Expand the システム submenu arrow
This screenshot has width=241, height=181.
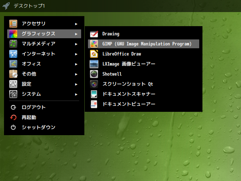coord(76,95)
